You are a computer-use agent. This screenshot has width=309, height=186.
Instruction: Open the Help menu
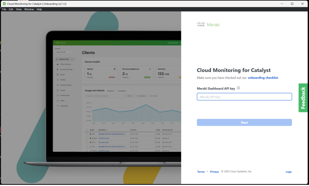[39, 9]
